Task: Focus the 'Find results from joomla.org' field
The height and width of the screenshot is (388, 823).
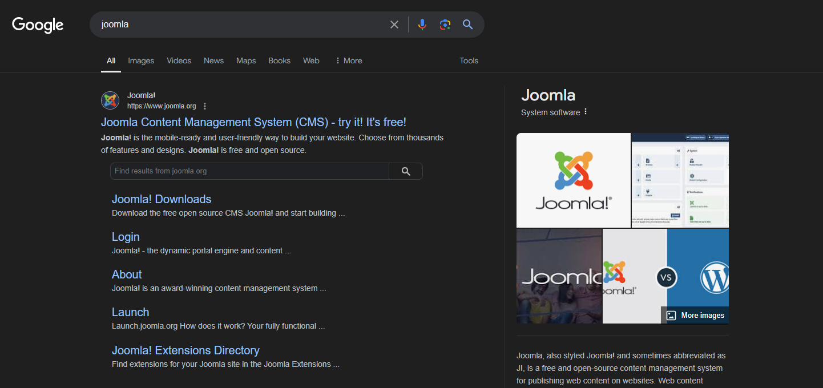Action: [x=249, y=171]
